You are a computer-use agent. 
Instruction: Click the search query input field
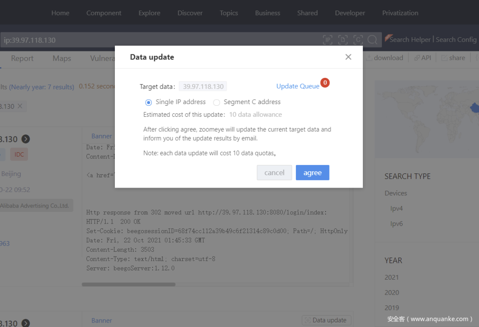159,40
